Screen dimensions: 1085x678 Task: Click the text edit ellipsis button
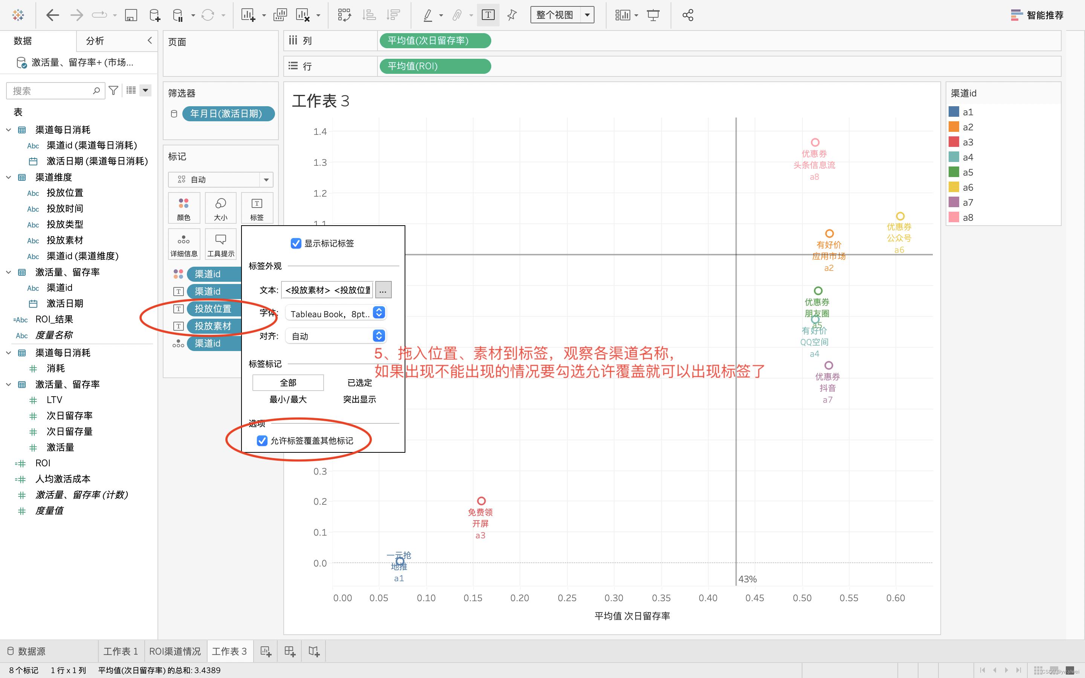tap(383, 290)
